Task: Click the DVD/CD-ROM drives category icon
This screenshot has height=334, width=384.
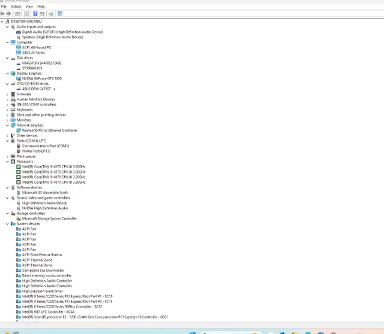Action: pos(13,84)
